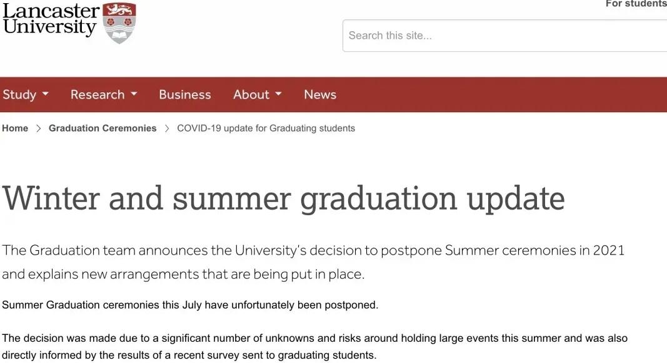Click COVID-19 update for Graduating students breadcrumb
This screenshot has width=667, height=363.
[266, 128]
